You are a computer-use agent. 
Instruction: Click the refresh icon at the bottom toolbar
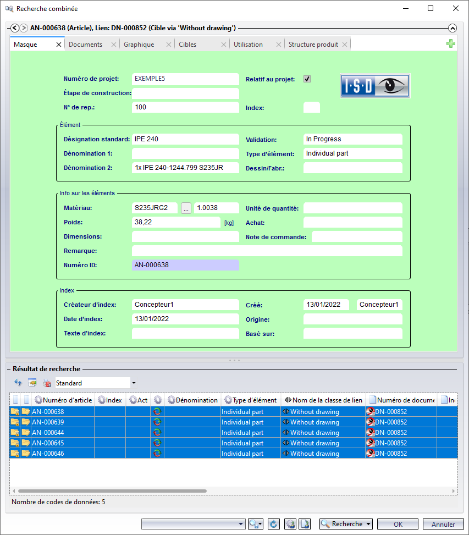[x=273, y=524]
